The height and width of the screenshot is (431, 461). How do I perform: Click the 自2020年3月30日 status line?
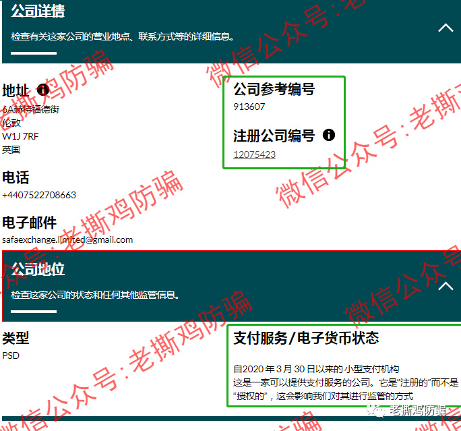[316, 369]
